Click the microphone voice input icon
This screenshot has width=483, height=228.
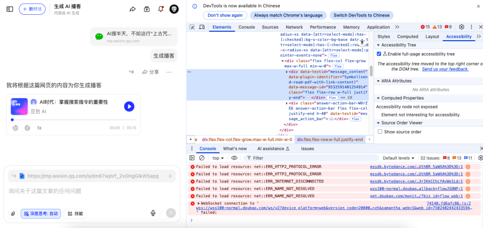[x=153, y=213]
